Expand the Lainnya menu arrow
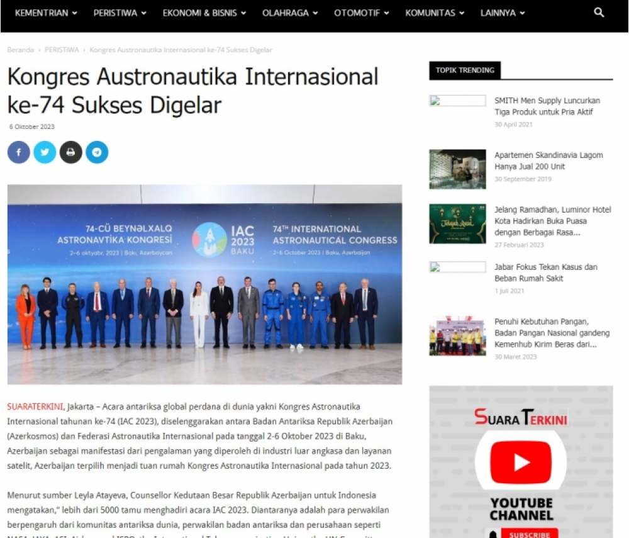 click(x=522, y=13)
